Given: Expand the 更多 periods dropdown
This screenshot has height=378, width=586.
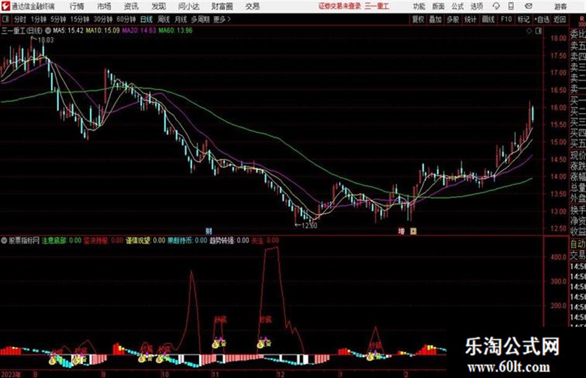Looking at the screenshot, I should pos(222,19).
